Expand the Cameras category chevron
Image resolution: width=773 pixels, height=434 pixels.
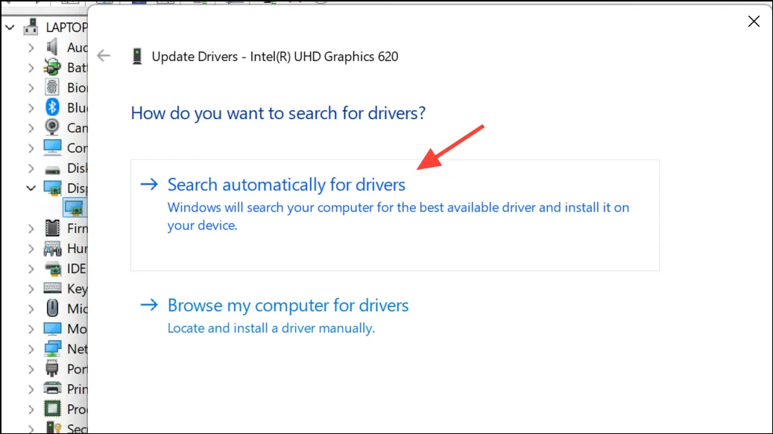31,128
